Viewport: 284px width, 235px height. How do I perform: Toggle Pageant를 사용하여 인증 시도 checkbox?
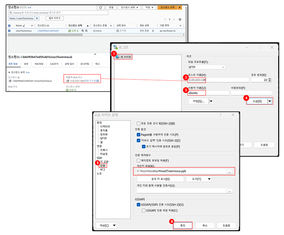tap(139, 135)
